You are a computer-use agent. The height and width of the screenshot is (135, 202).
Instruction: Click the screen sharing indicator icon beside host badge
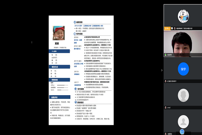(x=172, y=28)
